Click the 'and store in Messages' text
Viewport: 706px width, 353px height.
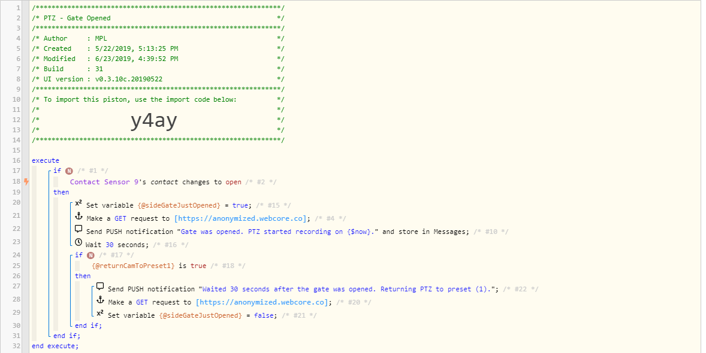point(426,232)
